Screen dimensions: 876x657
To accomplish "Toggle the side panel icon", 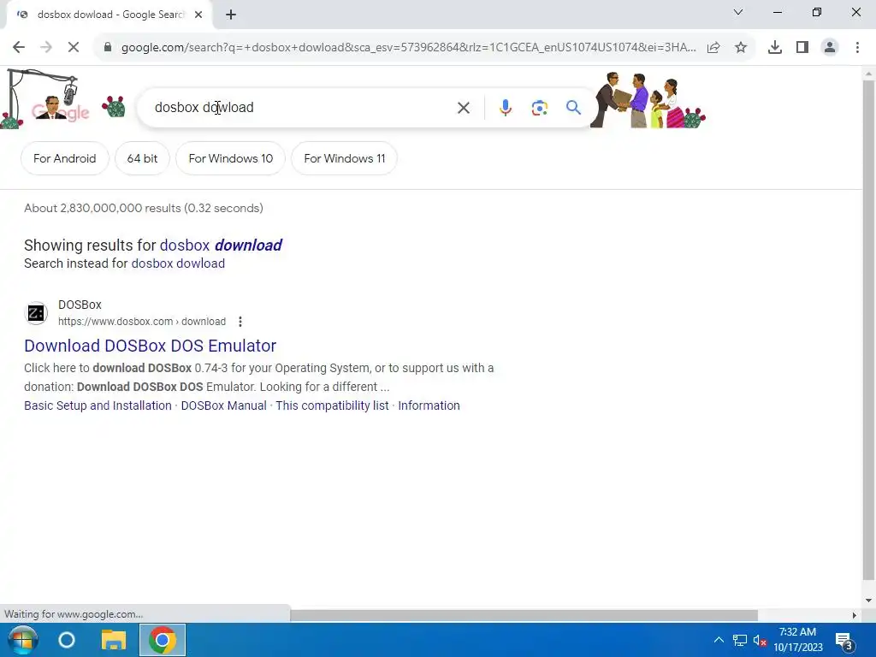I will click(x=802, y=48).
